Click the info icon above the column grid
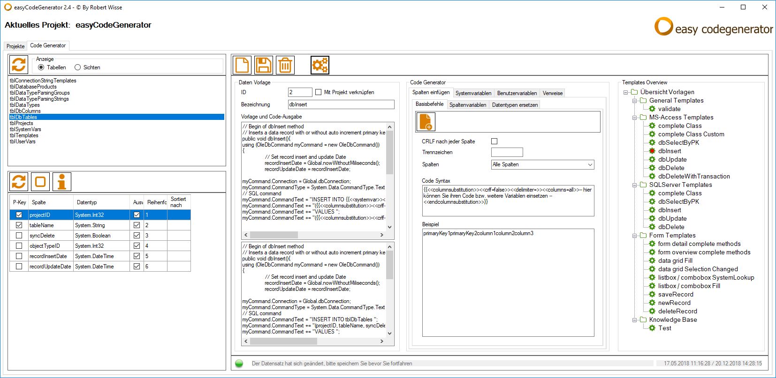 click(62, 182)
